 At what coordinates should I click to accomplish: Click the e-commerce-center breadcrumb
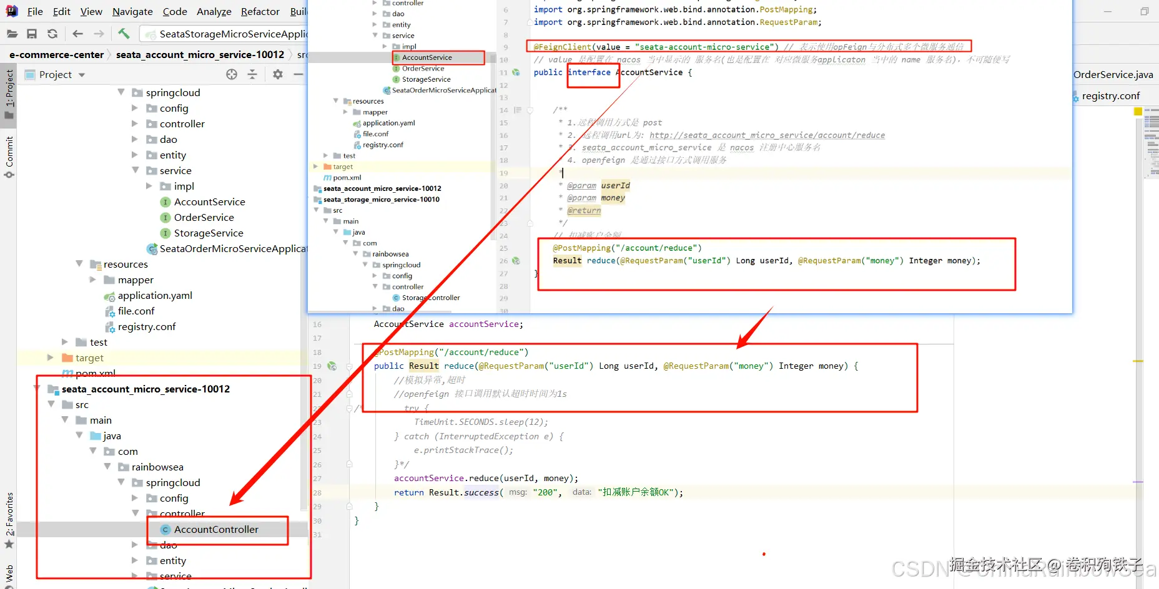[56, 55]
